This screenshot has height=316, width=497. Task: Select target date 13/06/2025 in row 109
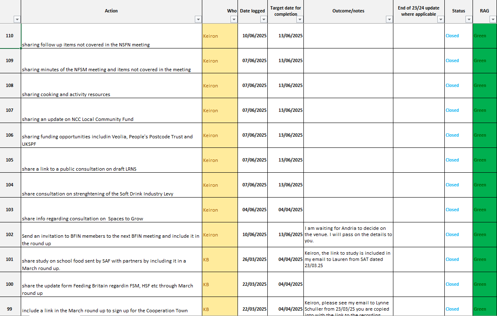coord(286,61)
